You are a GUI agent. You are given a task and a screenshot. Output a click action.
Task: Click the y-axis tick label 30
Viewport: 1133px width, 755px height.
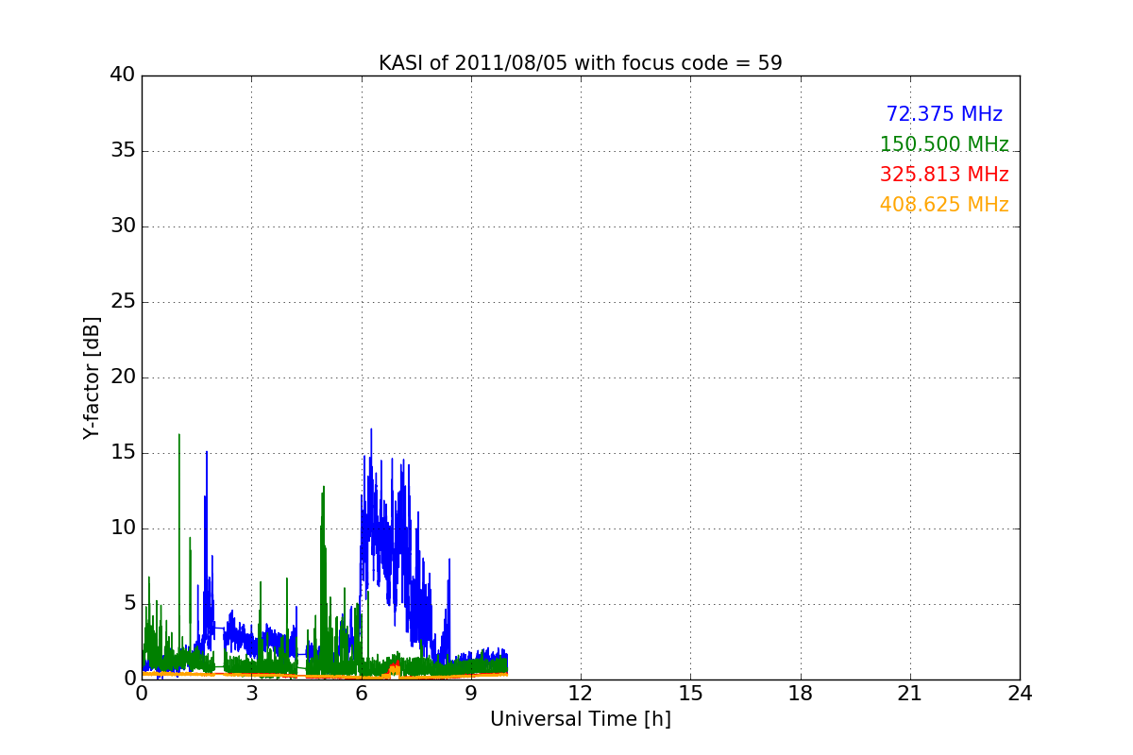(x=123, y=226)
